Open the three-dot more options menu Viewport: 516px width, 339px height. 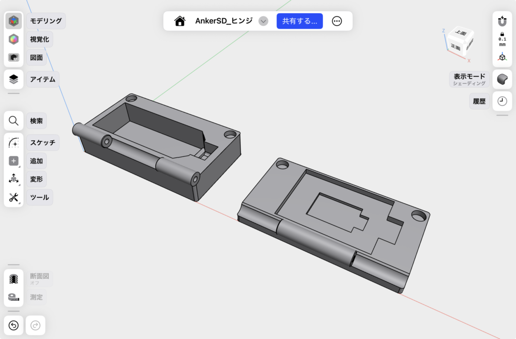tap(337, 21)
